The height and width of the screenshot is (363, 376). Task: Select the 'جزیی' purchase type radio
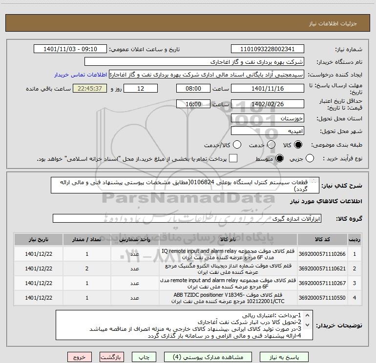coord(310,158)
